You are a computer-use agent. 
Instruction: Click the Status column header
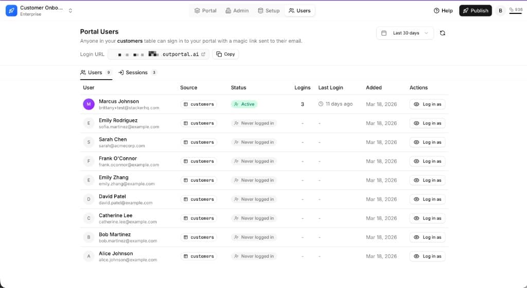point(238,87)
